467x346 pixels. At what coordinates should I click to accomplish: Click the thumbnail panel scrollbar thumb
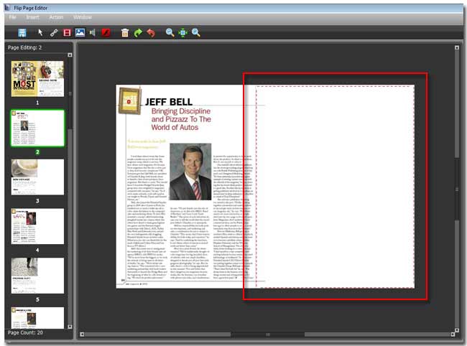pos(70,94)
